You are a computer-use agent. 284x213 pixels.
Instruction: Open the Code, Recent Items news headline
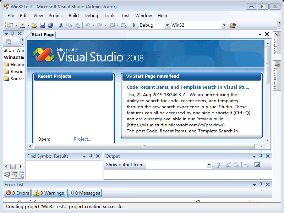[x=188, y=87]
